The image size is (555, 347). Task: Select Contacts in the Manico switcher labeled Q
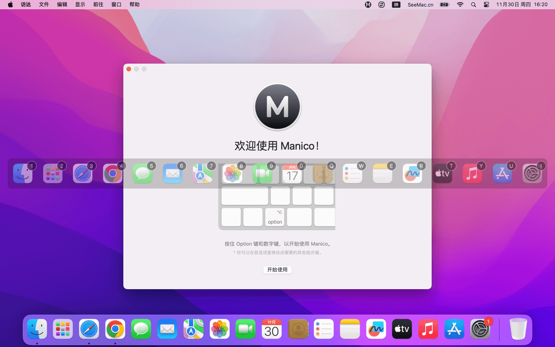(x=322, y=173)
